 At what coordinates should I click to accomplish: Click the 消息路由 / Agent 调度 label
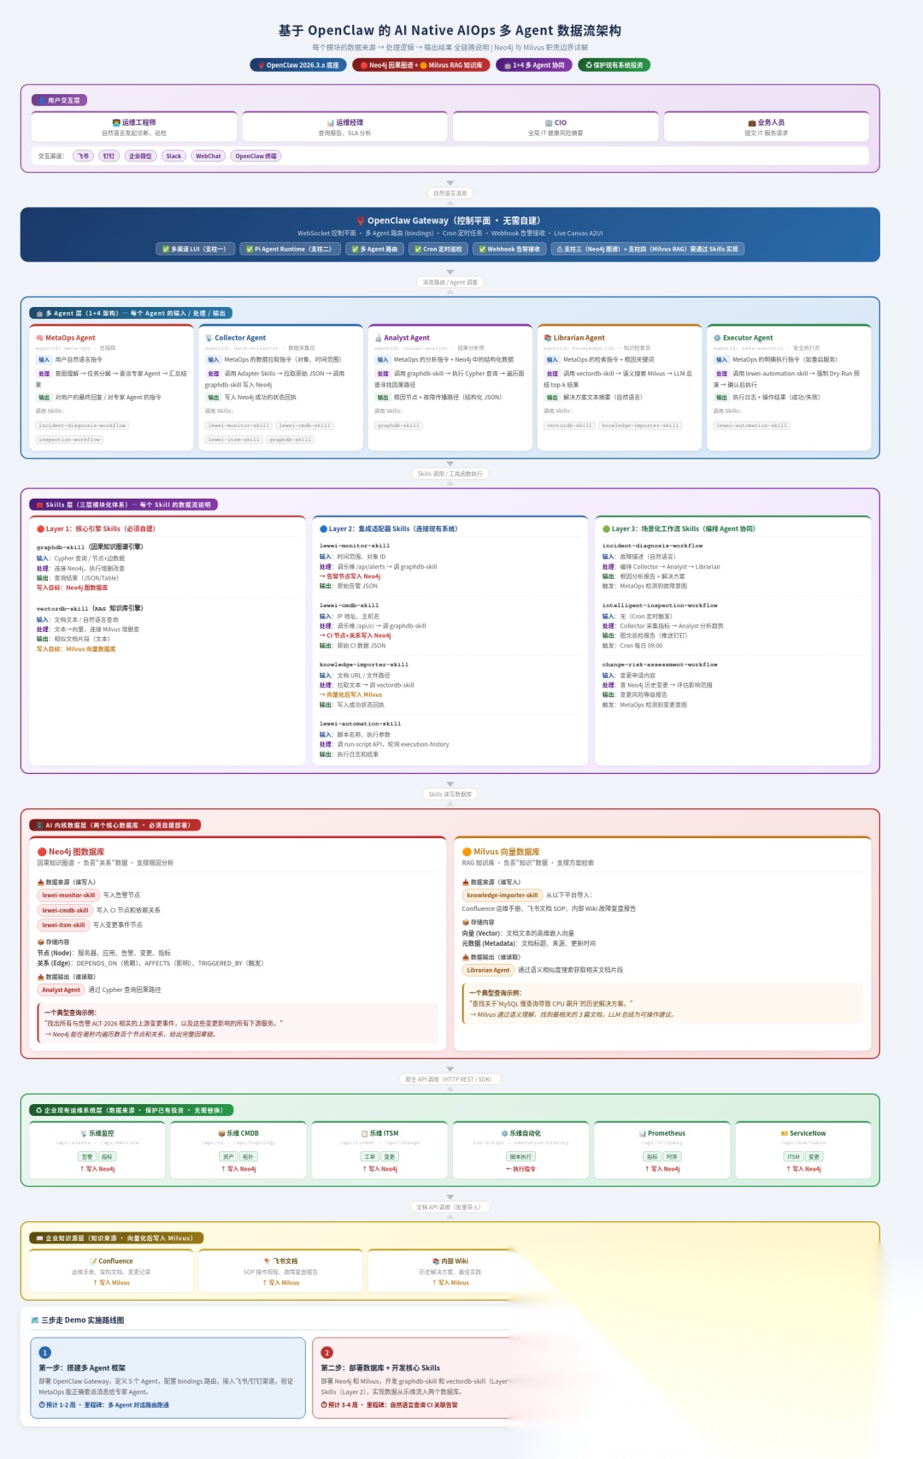[450, 282]
